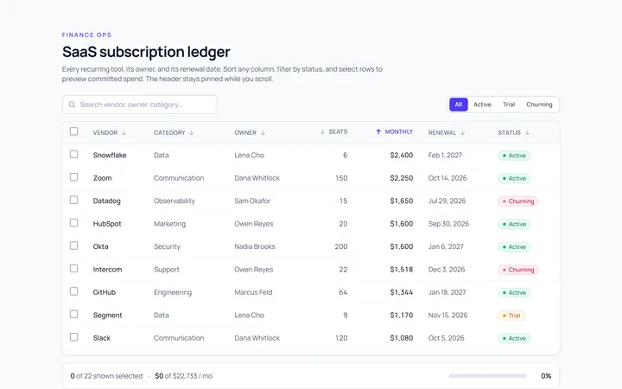
Task: Check the GitHub row checkbox
Action: coord(73,291)
